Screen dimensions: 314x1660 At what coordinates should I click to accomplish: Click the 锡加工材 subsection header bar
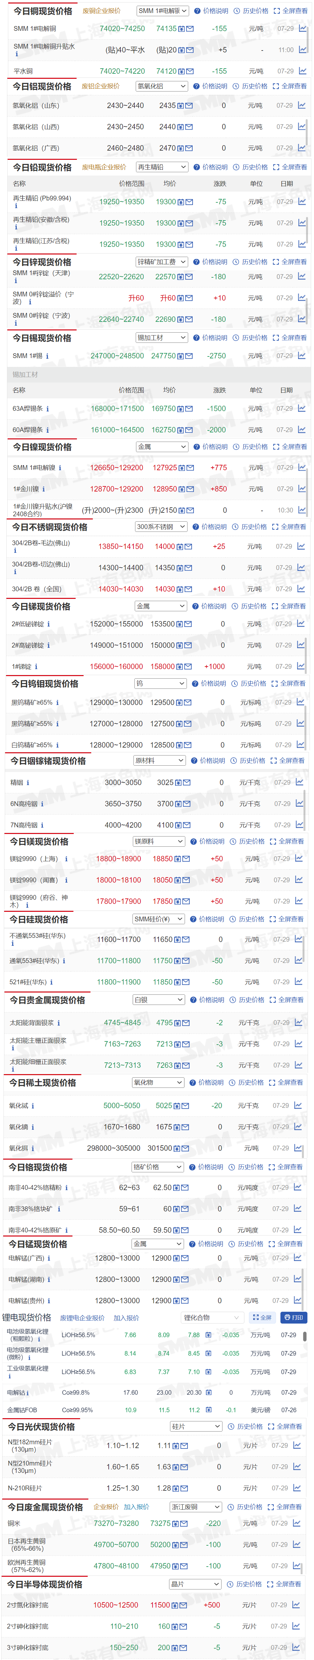159,374
